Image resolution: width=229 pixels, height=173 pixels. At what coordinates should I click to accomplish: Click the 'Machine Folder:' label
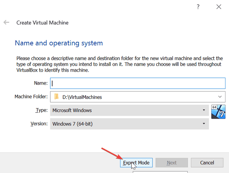click(x=31, y=97)
